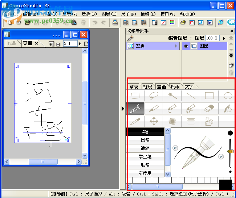Click the canvas vertical scroll down arrow
Image resolution: width=236 pixels, height=198 pixels.
[x=85, y=155]
